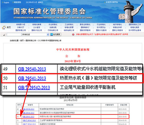Open GB 29541-2013 link in the magnified inset
This screenshot has height=125, width=144.
pos(32,78)
